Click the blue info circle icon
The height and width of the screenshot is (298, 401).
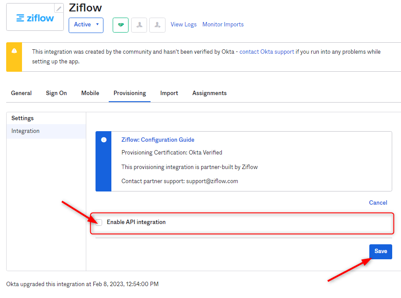pyautogui.click(x=103, y=140)
